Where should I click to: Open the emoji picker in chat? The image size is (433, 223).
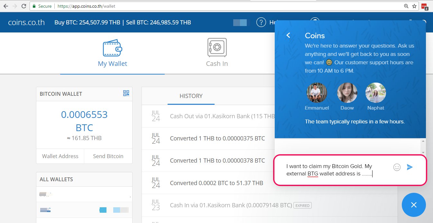pyautogui.click(x=397, y=167)
